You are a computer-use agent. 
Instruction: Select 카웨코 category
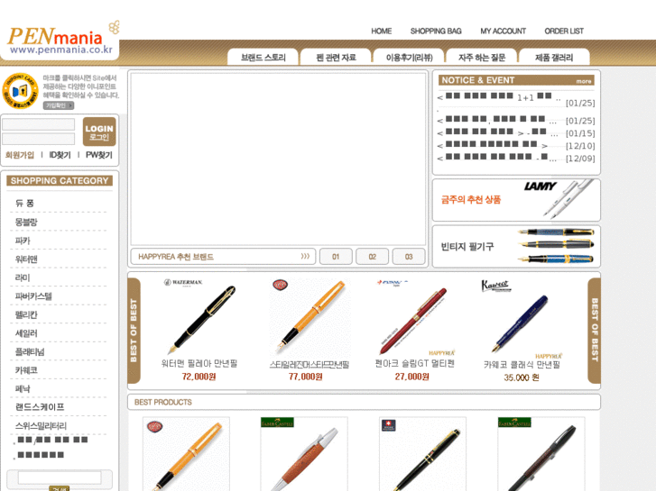click(26, 370)
